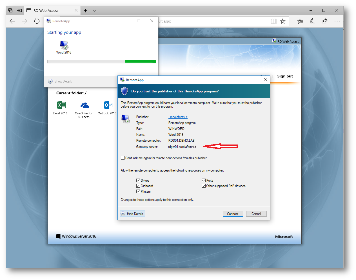Click the Current folder: / label
The image size is (356, 280).
(x=72, y=93)
